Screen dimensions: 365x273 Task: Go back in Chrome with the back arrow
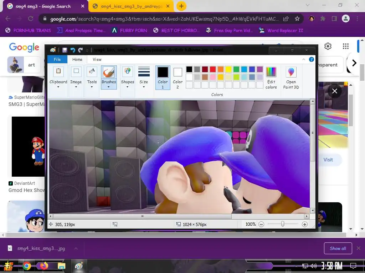(8, 18)
